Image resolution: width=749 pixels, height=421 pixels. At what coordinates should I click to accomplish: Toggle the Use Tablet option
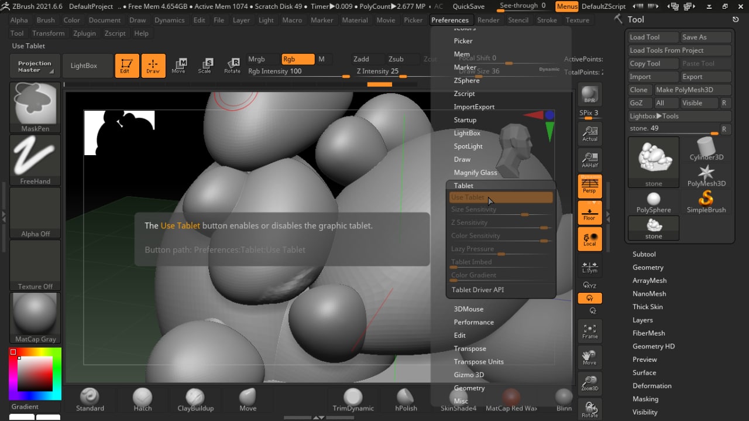(501, 197)
